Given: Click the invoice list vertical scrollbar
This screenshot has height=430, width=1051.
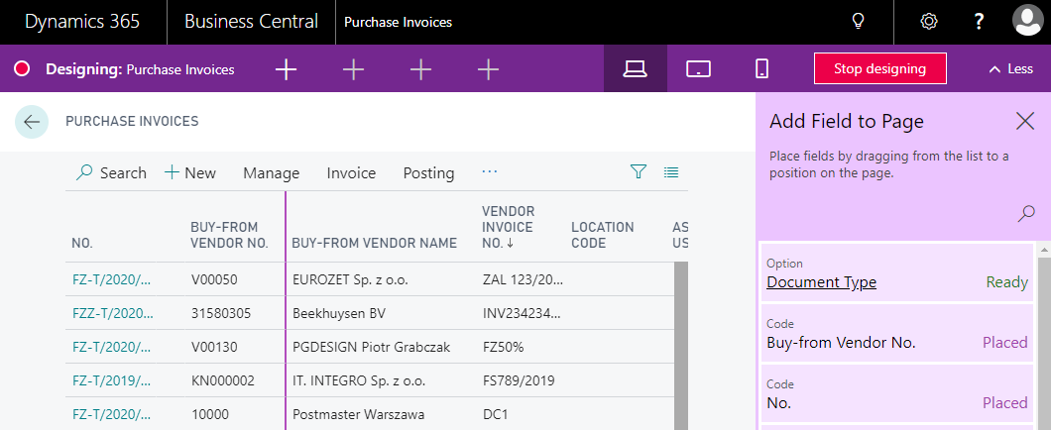Looking at the screenshot, I should coord(681,346).
